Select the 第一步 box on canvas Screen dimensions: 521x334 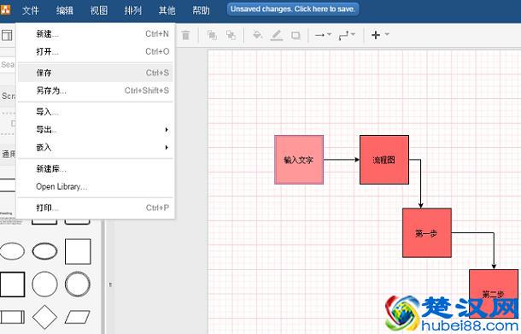coord(427,233)
